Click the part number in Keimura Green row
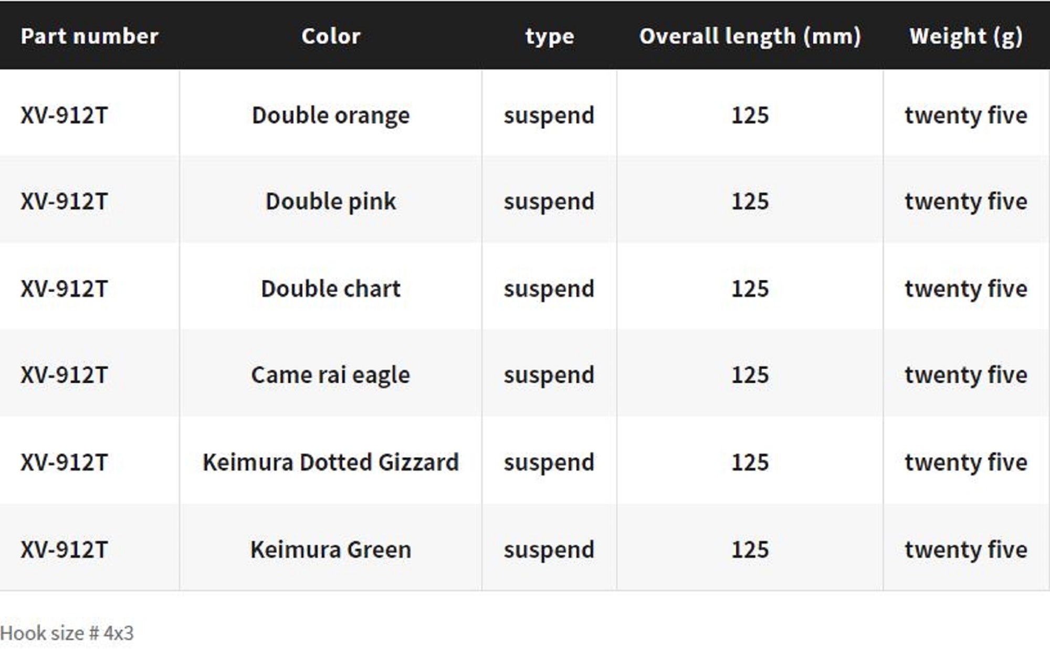Viewport: 1050px width, 649px height. (x=64, y=549)
